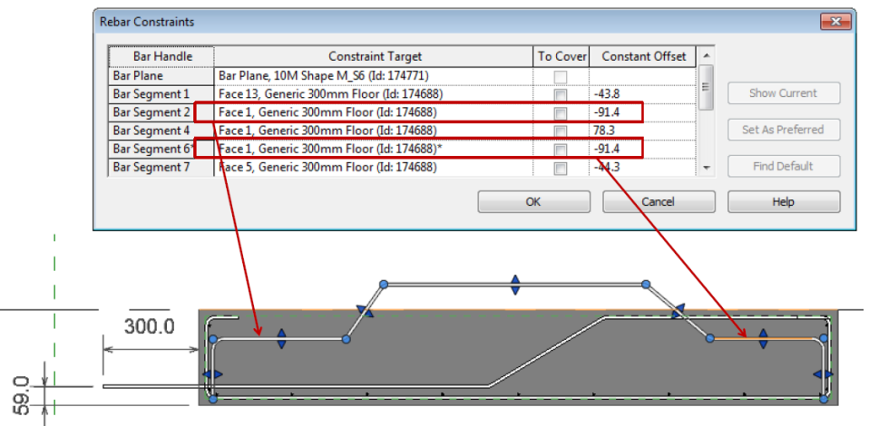The image size is (869, 426).
Task: Click vertical arrow handle on top raised bar segment
Action: (515, 285)
